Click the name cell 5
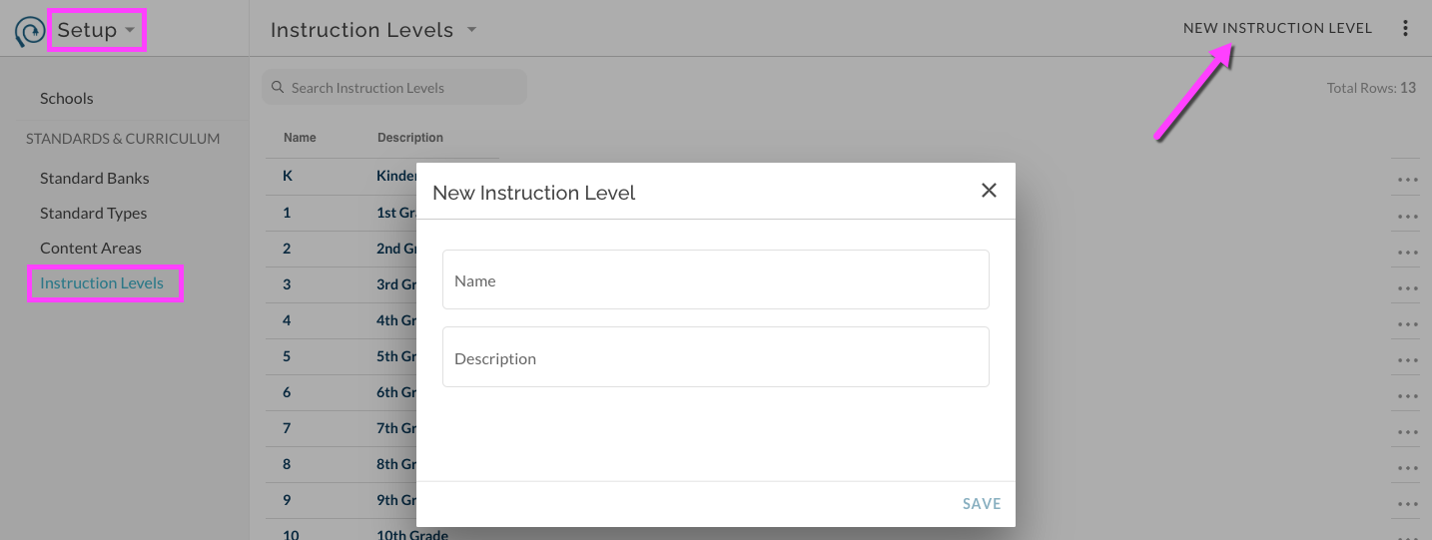 pyautogui.click(x=287, y=356)
